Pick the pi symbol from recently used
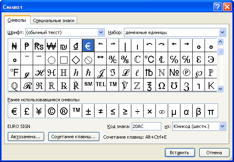Viewport: 234px width, 162px height. tap(211, 111)
